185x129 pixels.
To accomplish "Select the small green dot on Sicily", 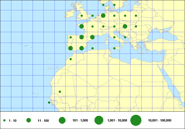I will pyautogui.click(x=114, y=48).
